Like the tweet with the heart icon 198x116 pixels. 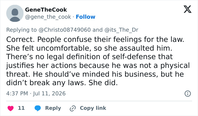pos(11,108)
